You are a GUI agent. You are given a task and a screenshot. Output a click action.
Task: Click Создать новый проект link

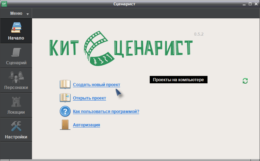click(x=97, y=85)
